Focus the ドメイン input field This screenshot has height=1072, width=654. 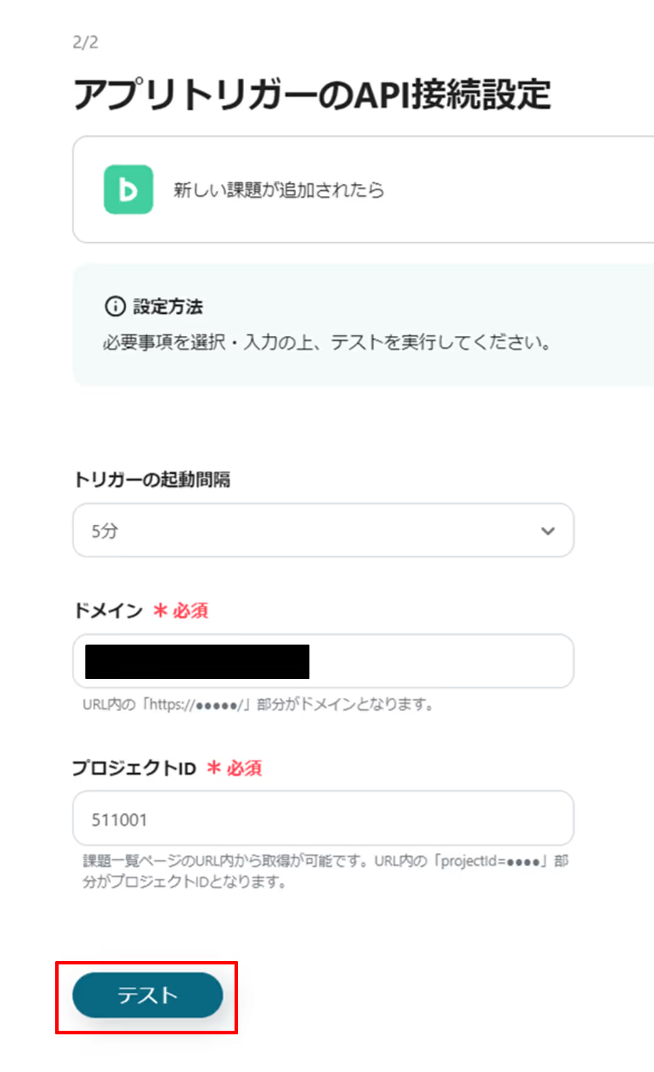coord(323,661)
